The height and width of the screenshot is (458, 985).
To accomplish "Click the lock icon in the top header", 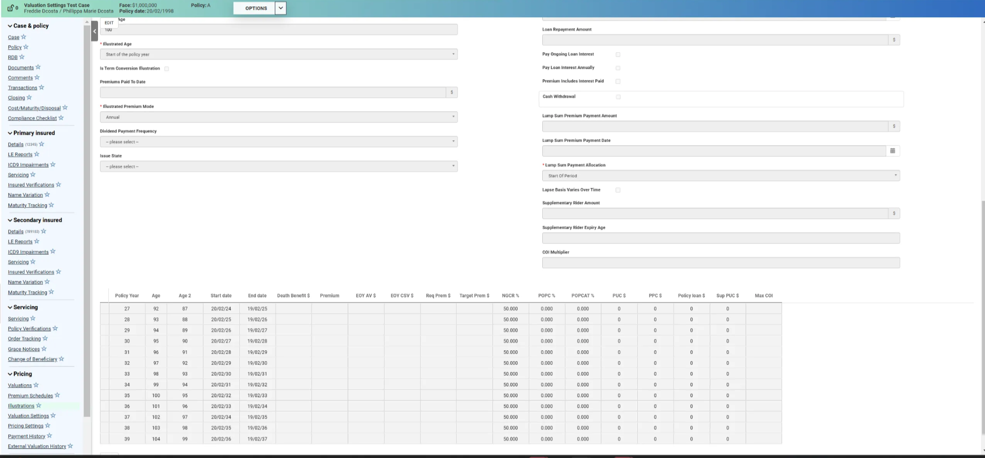I will pos(10,8).
